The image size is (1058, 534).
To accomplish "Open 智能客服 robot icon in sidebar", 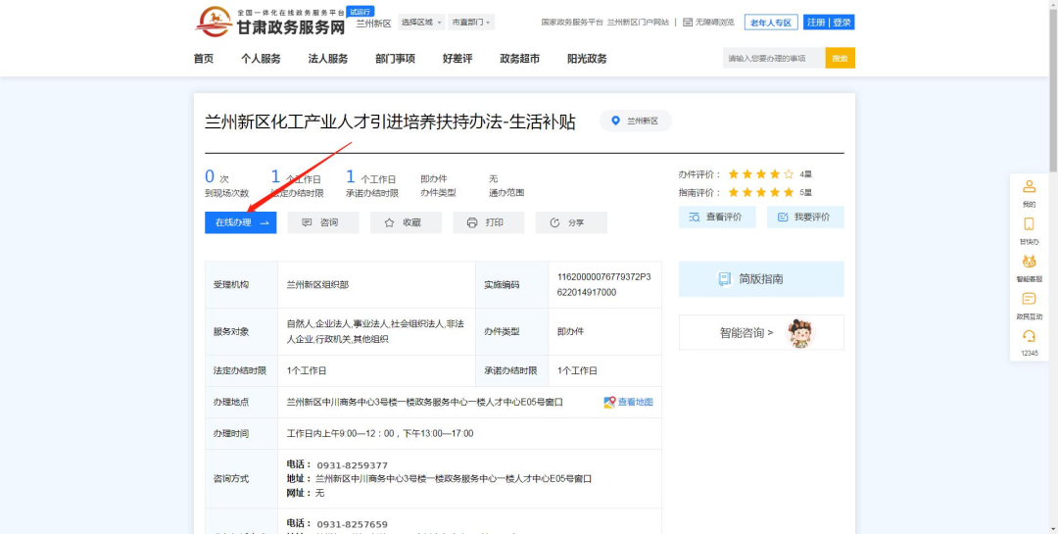I will click(1029, 262).
